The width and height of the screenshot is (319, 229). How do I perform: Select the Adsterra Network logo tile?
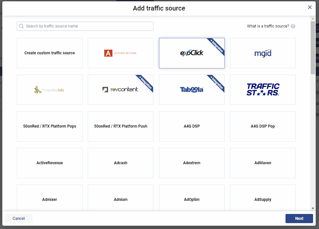pos(120,53)
